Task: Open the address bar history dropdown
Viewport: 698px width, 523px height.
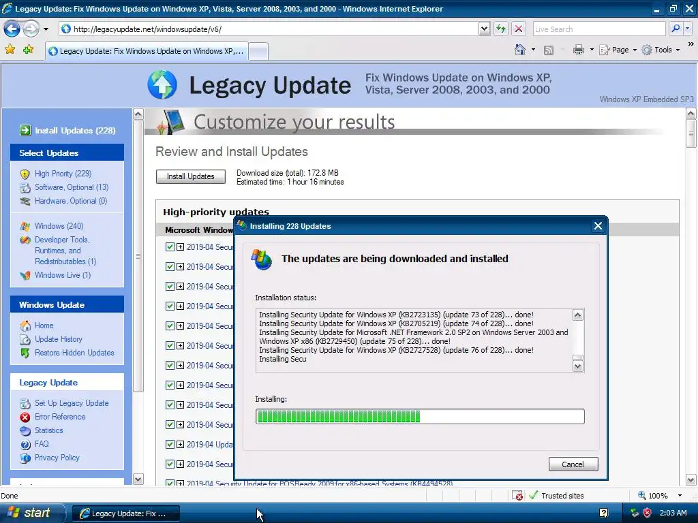Action: [485, 29]
